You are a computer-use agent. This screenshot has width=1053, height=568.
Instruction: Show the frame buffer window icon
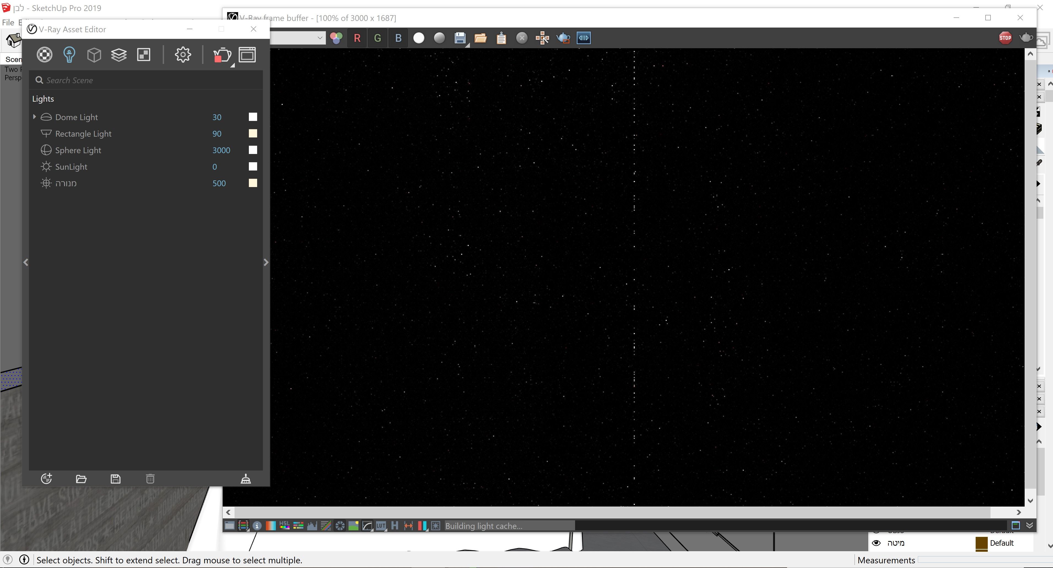(247, 54)
